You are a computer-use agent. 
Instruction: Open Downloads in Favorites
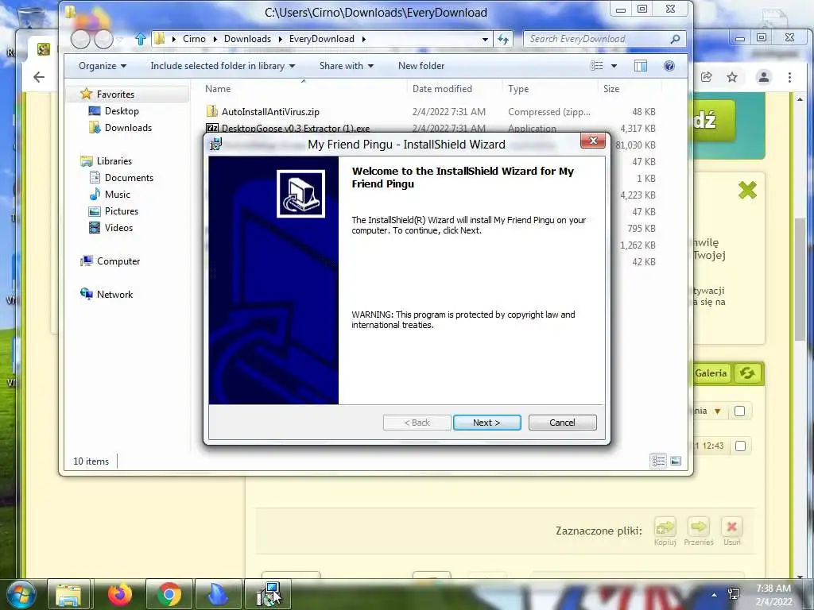pos(128,128)
